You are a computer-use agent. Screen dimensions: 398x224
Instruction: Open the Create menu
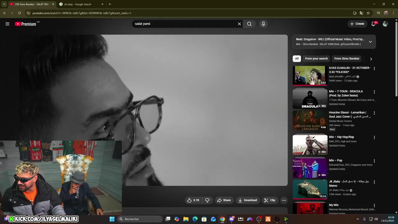pos(357,24)
